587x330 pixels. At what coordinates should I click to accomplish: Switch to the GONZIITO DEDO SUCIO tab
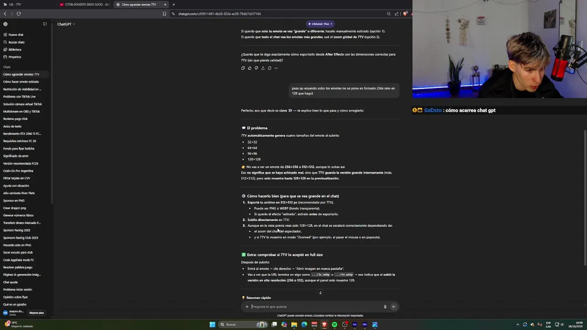[x=84, y=5]
